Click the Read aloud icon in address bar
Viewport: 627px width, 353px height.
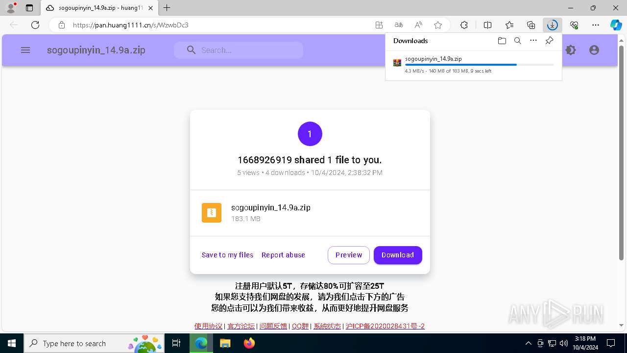pyautogui.click(x=418, y=25)
